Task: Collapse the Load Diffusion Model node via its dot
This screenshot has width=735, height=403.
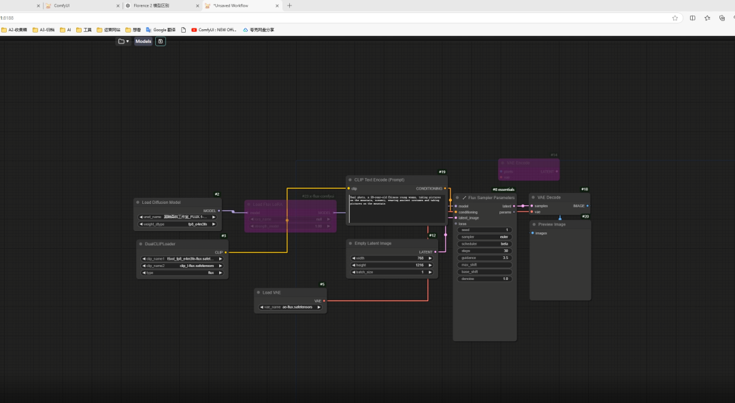Action: pos(138,203)
